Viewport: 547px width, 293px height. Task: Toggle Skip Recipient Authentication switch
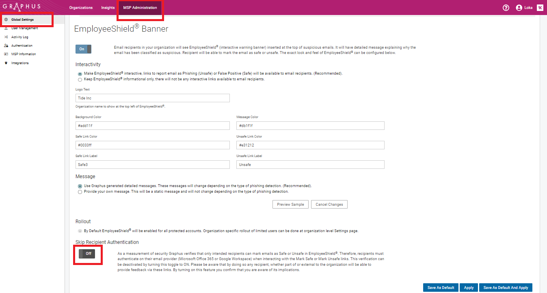pyautogui.click(x=87, y=253)
